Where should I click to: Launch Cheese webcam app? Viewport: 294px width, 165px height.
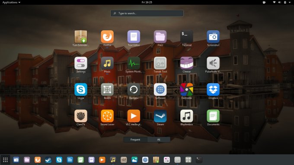(187, 63)
